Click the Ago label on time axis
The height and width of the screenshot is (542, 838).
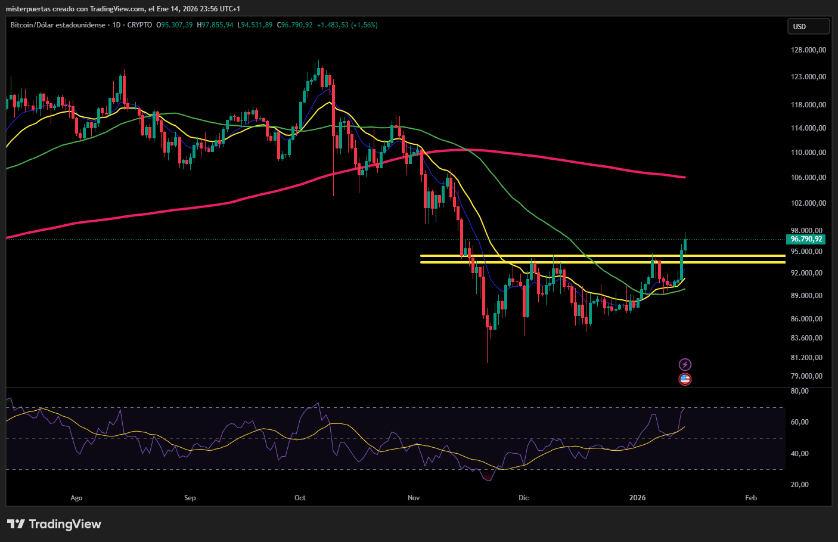coord(76,498)
